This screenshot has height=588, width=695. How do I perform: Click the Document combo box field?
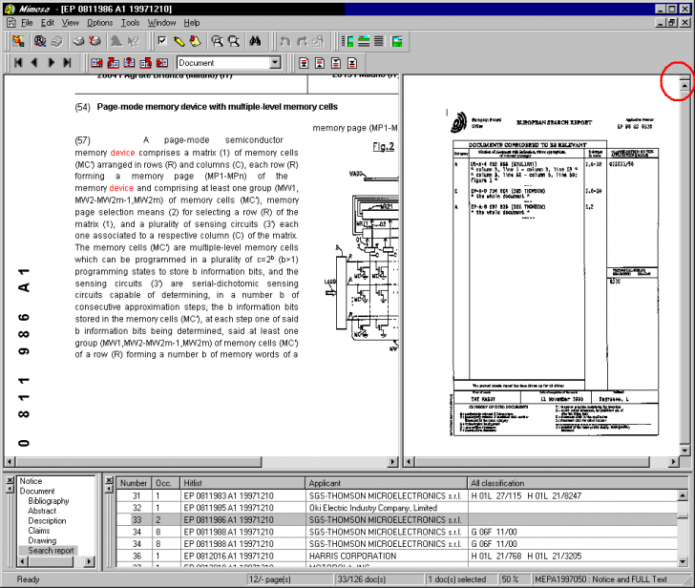[x=229, y=62]
